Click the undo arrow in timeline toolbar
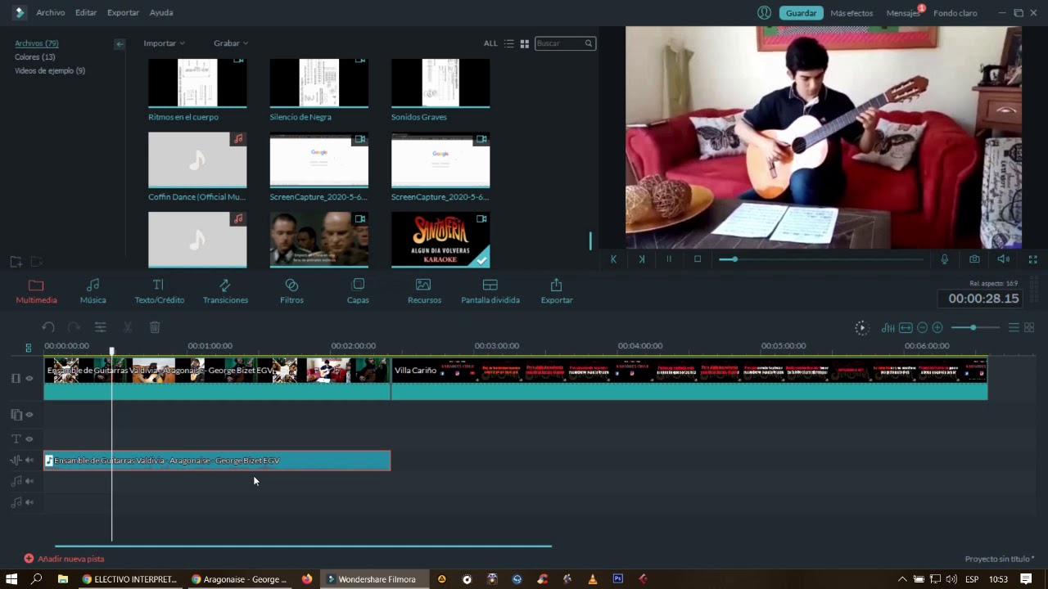This screenshot has height=589, width=1048. [x=48, y=327]
